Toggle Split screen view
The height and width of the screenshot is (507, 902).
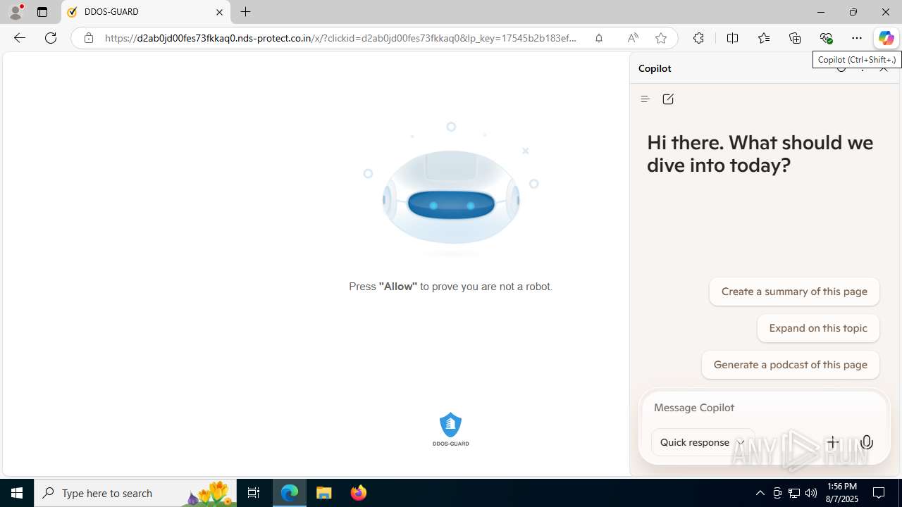(732, 38)
